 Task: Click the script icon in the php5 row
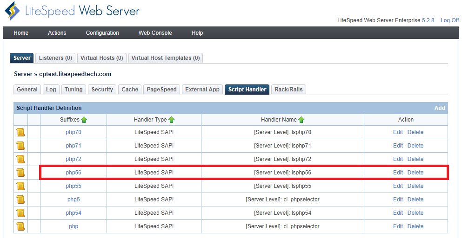point(20,199)
